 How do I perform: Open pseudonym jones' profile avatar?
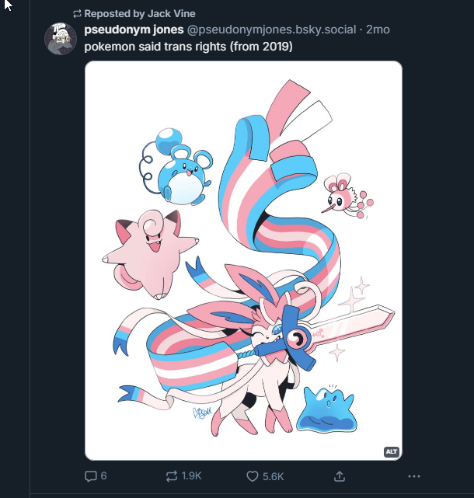[x=60, y=38]
